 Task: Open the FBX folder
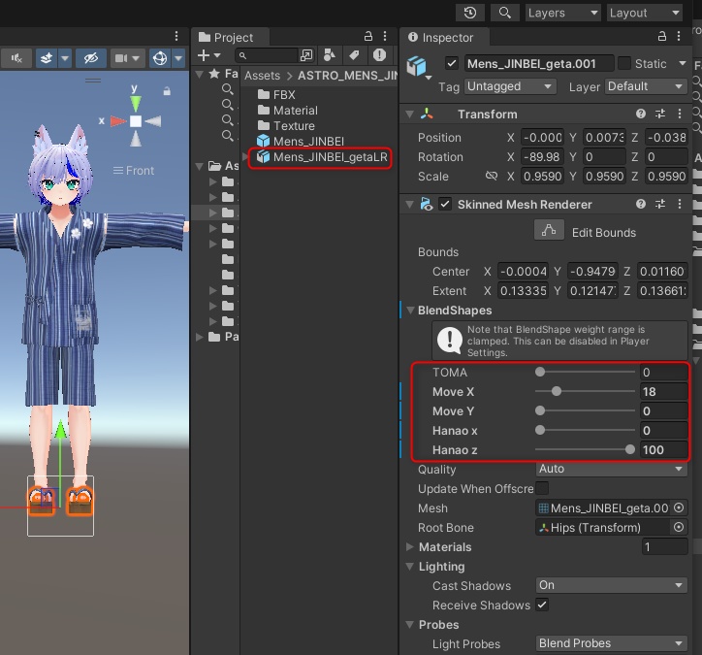(276, 95)
